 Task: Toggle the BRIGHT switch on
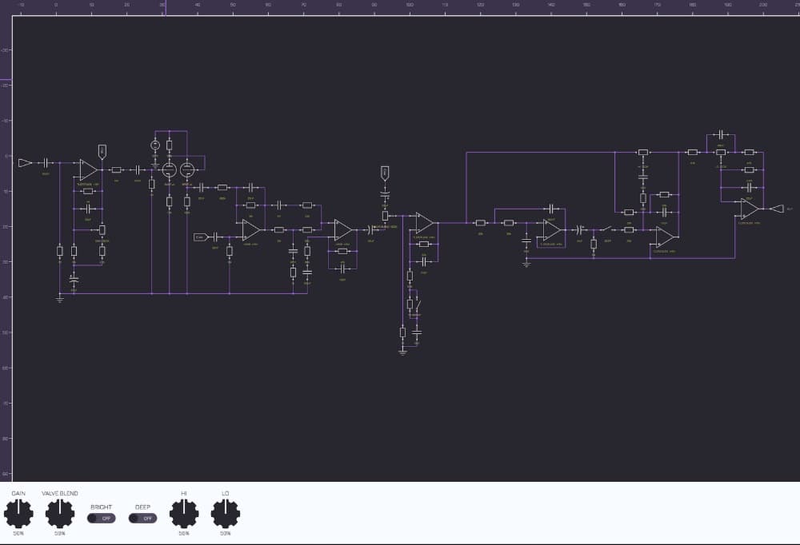click(101, 518)
